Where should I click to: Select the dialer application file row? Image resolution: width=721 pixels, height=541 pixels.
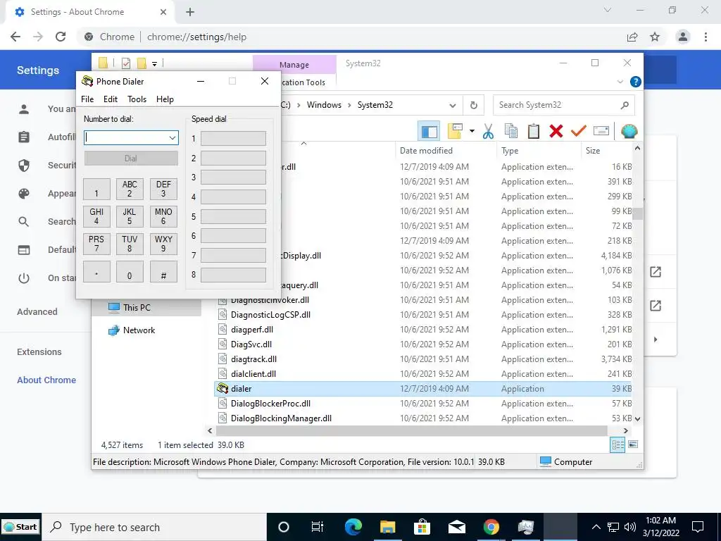click(x=423, y=389)
